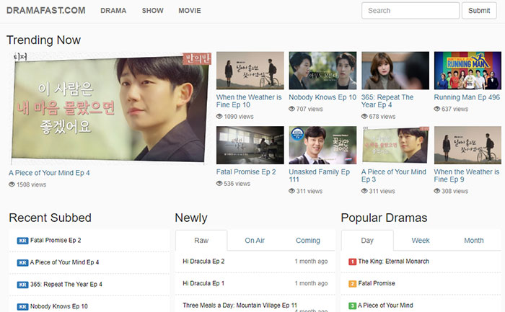The width and height of the screenshot is (505, 312).
Task: Open the trending Fatal Promise Ep 2 thumbnail
Action: [250, 145]
